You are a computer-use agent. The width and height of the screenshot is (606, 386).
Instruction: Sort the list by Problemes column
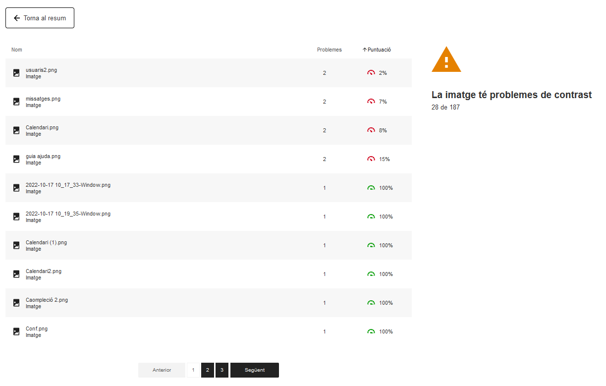click(329, 50)
